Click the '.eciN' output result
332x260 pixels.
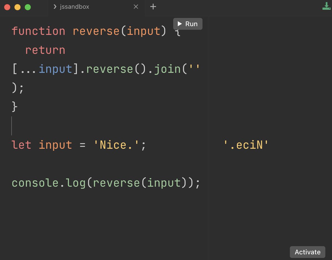click(x=246, y=145)
